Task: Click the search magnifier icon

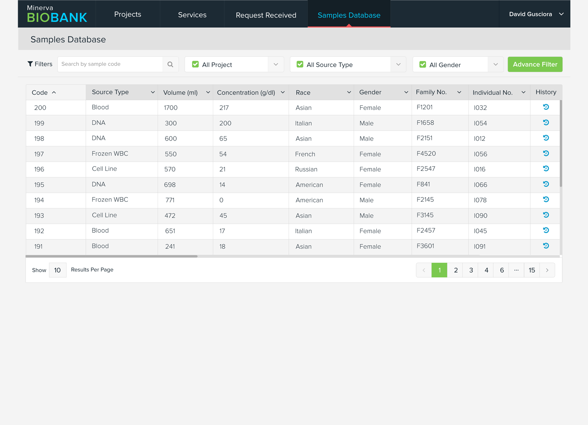Action: pyautogui.click(x=170, y=64)
